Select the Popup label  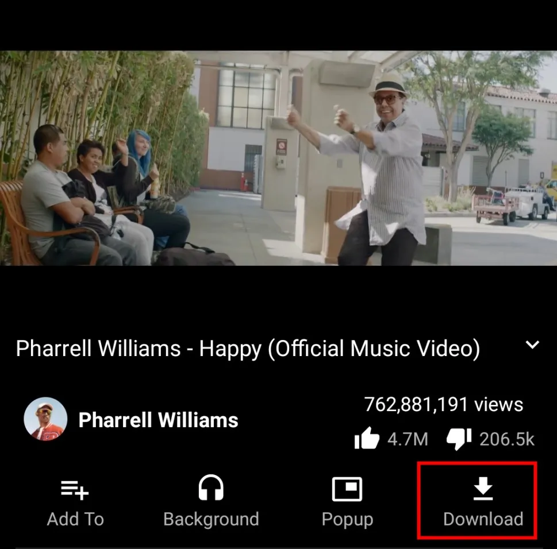[x=347, y=520]
